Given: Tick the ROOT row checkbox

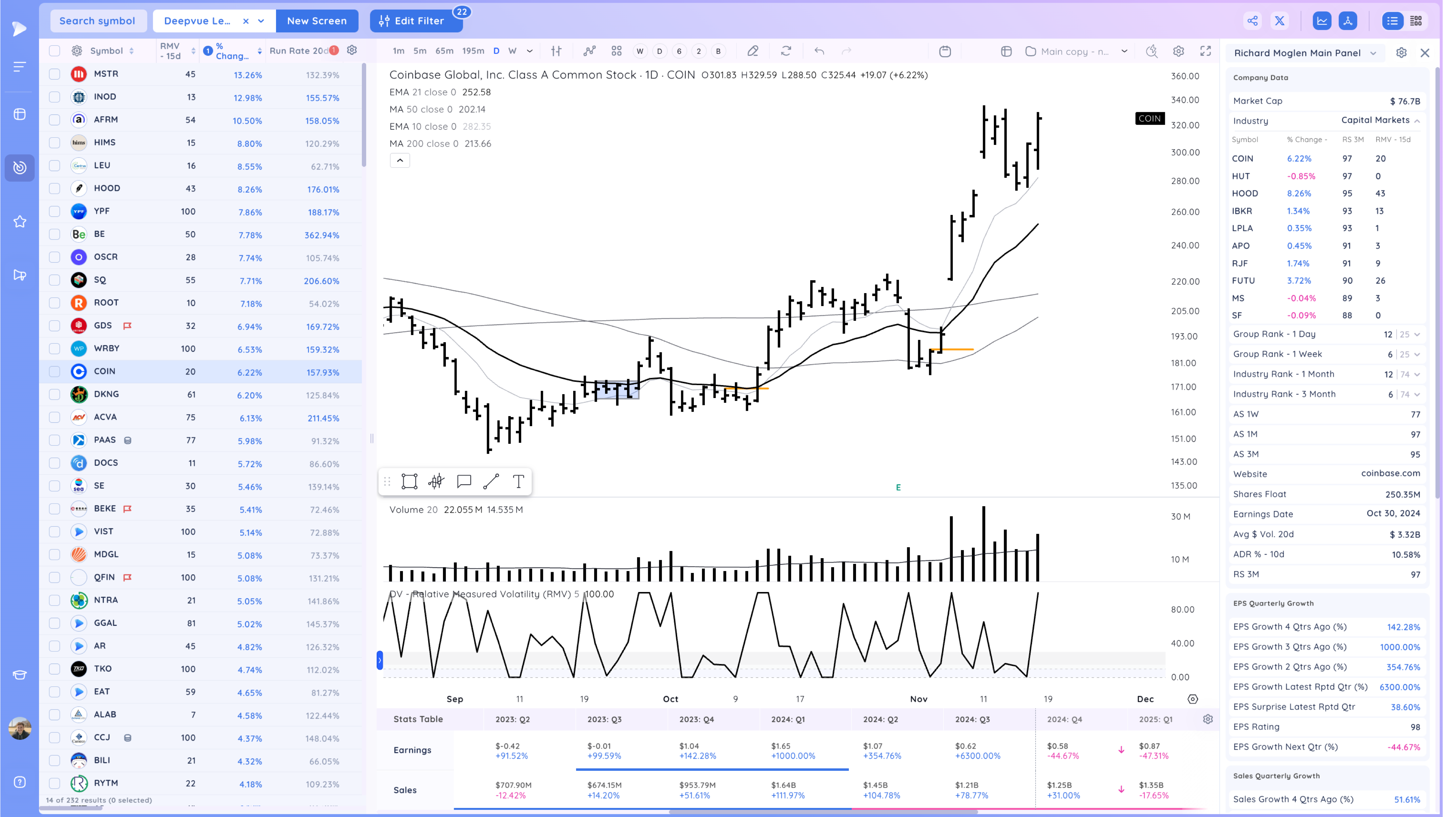Looking at the screenshot, I should pos(54,302).
